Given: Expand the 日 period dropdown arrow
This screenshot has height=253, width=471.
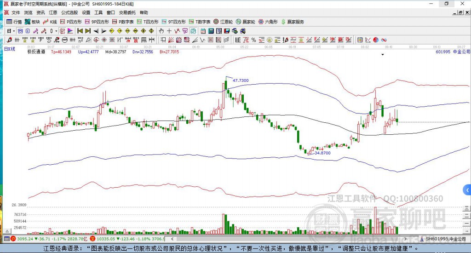Looking at the screenshot, I should pyautogui.click(x=14, y=31).
